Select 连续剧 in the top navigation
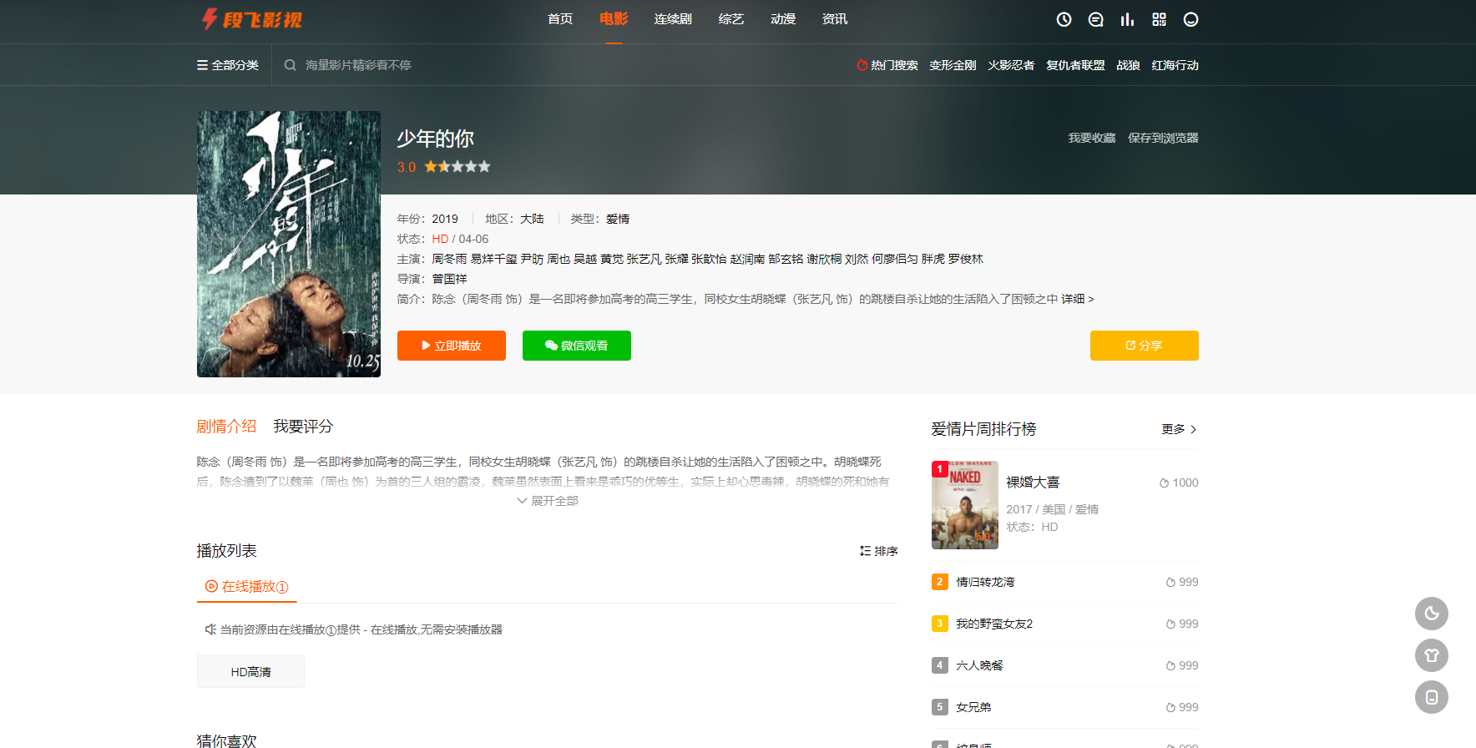The height and width of the screenshot is (748, 1476). pos(673,19)
